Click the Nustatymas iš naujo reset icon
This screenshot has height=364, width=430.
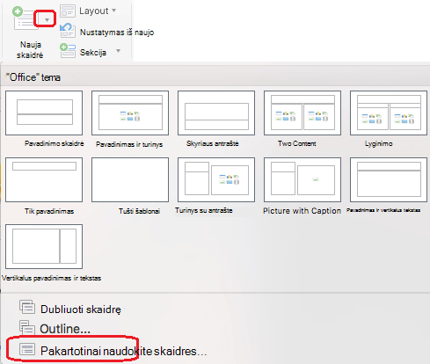tap(68, 31)
